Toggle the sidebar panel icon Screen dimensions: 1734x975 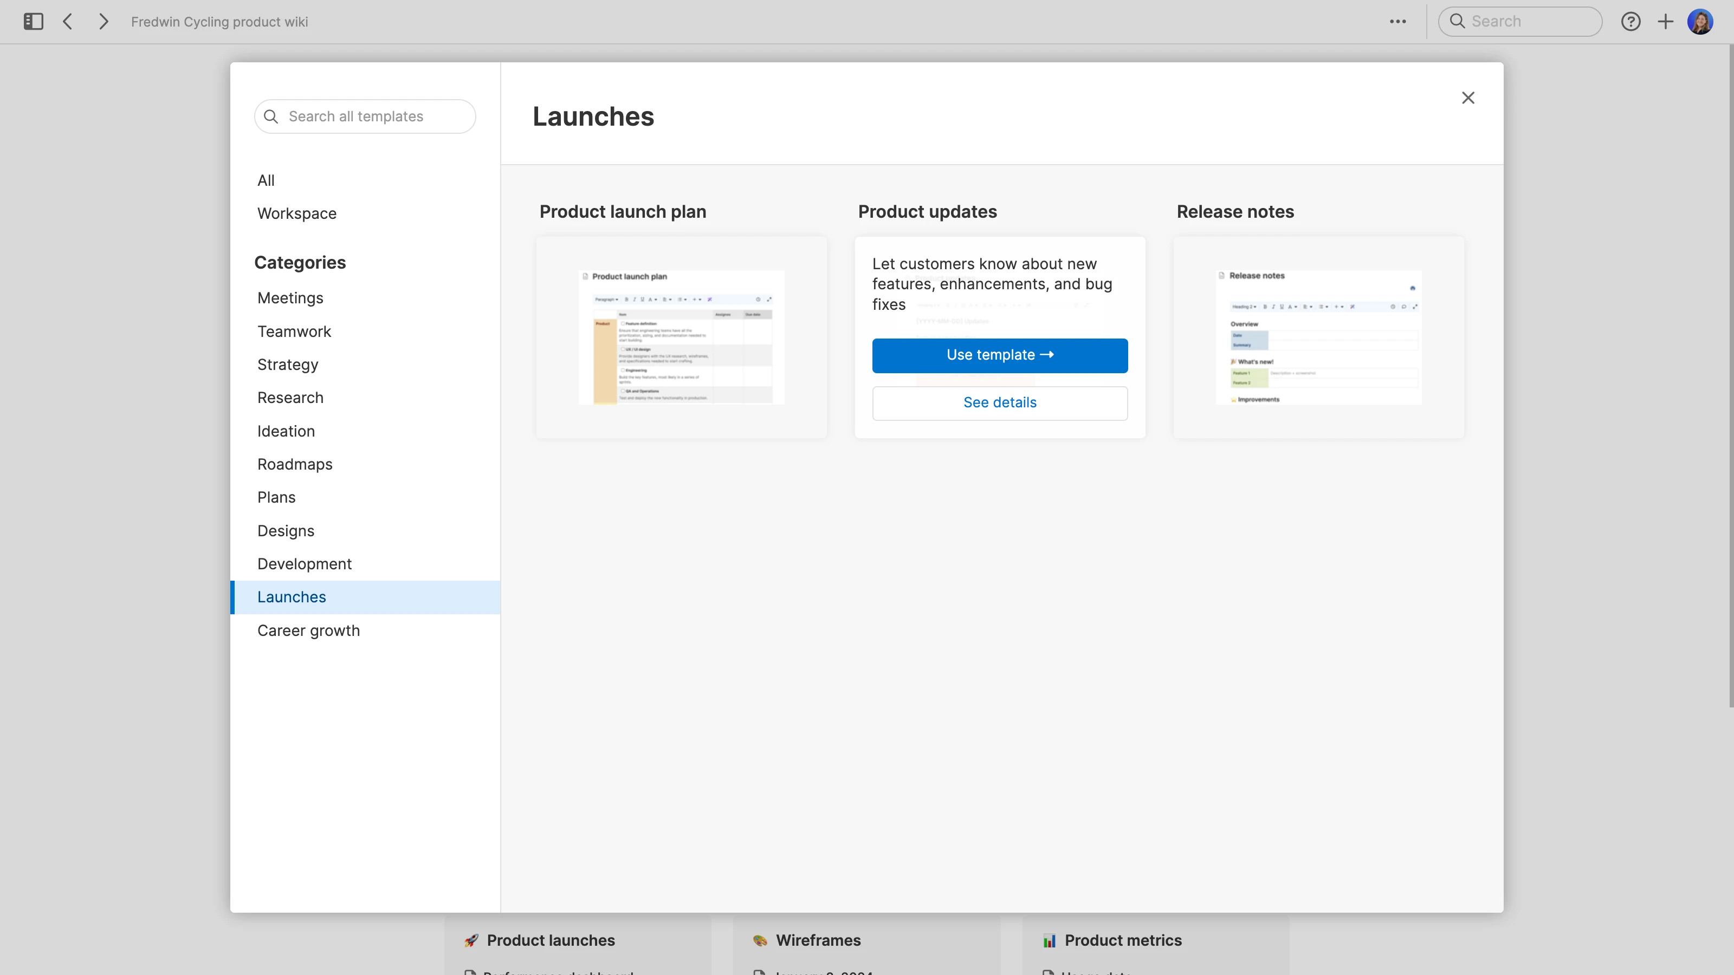[33, 22]
